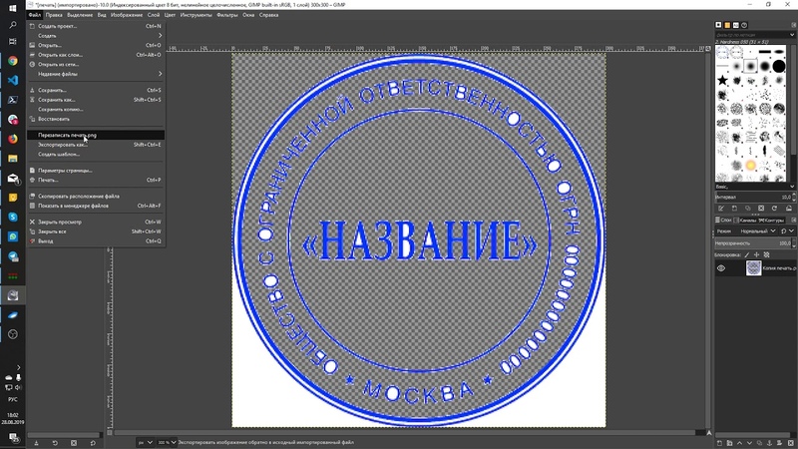Choose Показать в менеджере файлов
The image size is (798, 449).
(x=96, y=206)
